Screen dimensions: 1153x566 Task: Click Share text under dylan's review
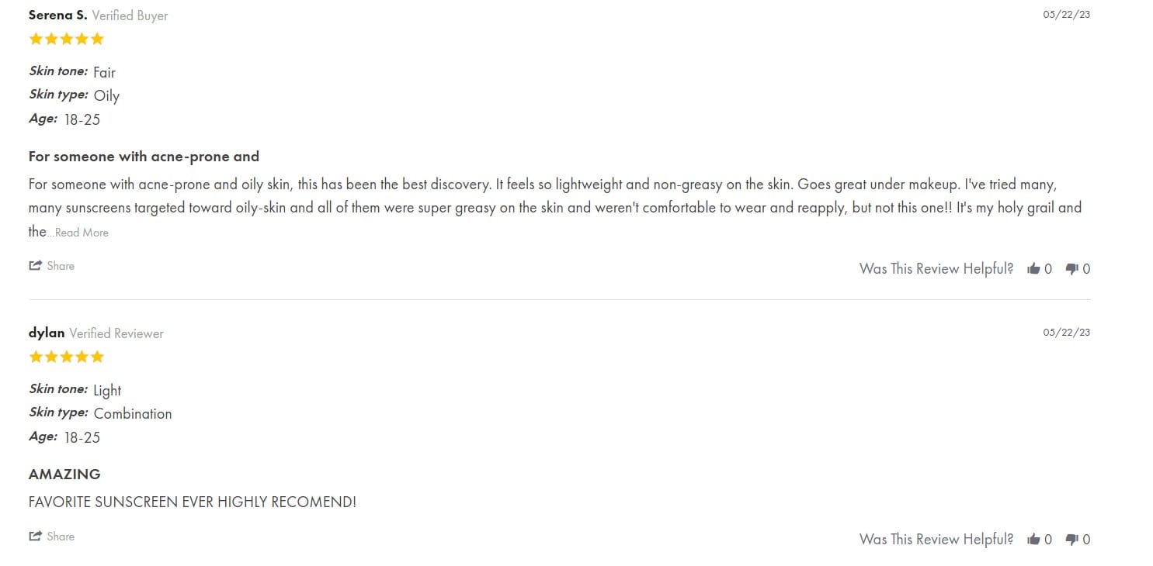pos(61,537)
